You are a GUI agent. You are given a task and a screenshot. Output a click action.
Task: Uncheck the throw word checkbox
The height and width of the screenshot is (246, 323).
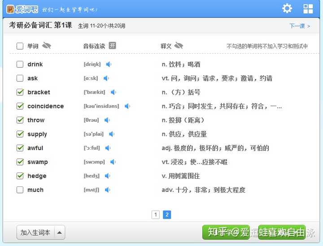[x=20, y=120]
